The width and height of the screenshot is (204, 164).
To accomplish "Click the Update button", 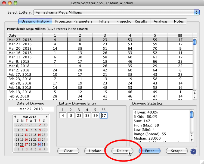I will click(x=95, y=151).
